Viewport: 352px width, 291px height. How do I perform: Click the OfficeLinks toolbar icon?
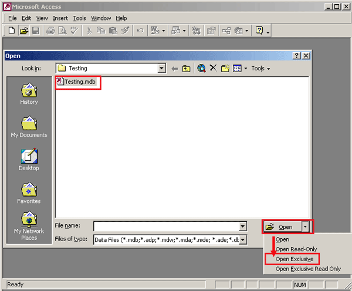click(x=155, y=31)
